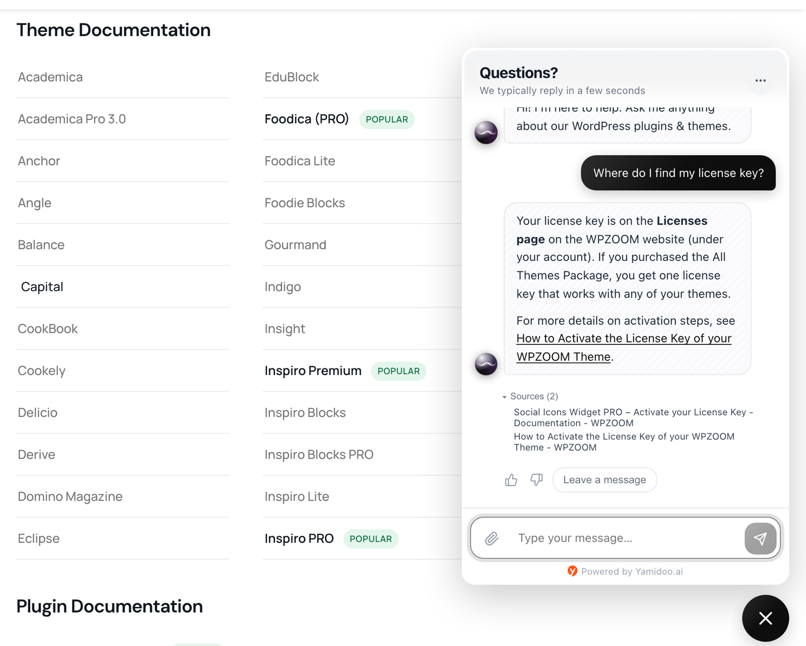Click the chat bot avatar beside license answer
The width and height of the screenshot is (806, 646).
click(486, 364)
